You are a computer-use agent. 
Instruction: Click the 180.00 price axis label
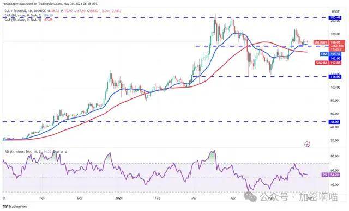tap(335, 34)
